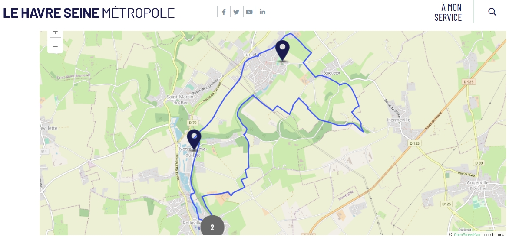Open the Facebook social link
The image size is (509, 240).
click(x=224, y=12)
